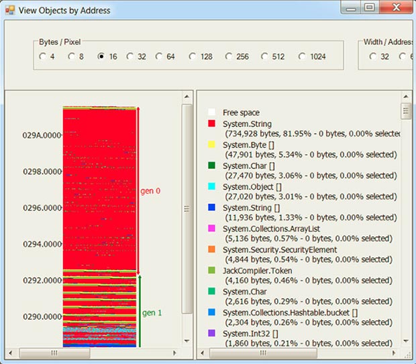Image resolution: width=416 pixels, height=364 pixels.
Task: Click up arrow of legend vertical scrollbar
Action: click(x=406, y=97)
